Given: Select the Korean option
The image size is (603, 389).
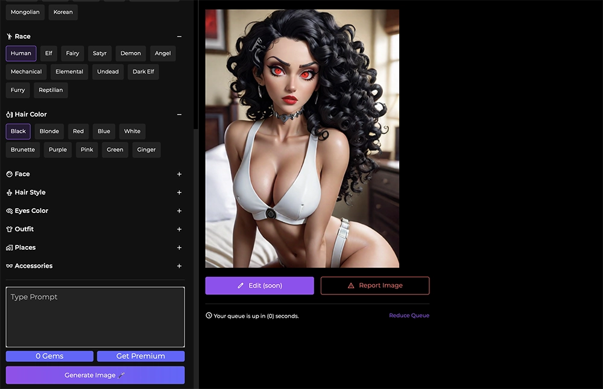Looking at the screenshot, I should click(x=63, y=12).
